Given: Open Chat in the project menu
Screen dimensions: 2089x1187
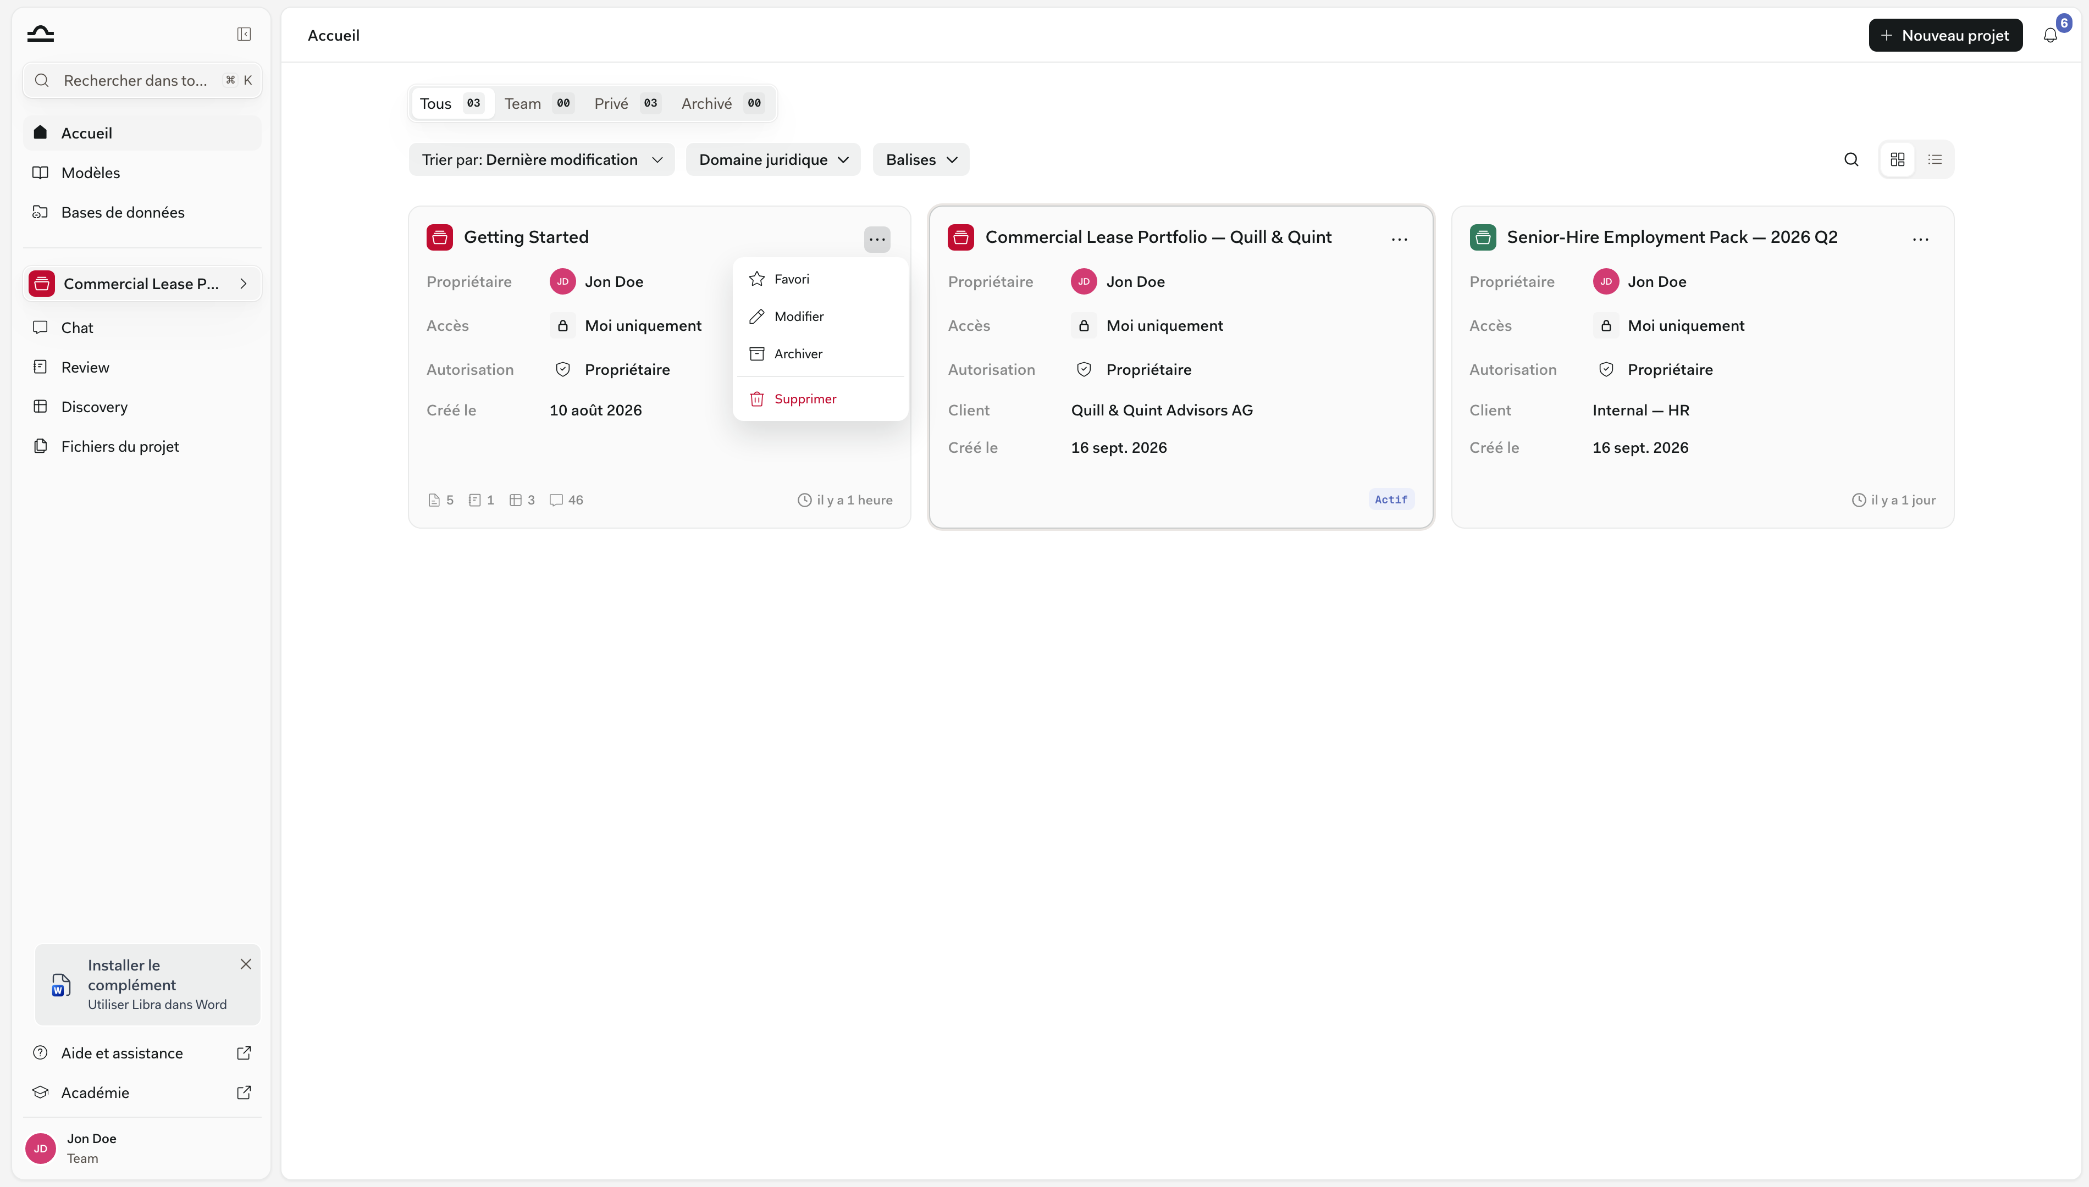Looking at the screenshot, I should 142,328.
